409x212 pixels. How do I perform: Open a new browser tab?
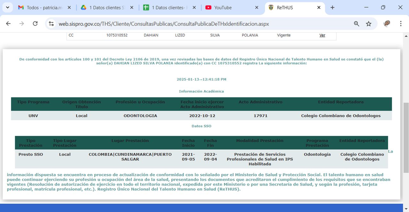(332, 8)
